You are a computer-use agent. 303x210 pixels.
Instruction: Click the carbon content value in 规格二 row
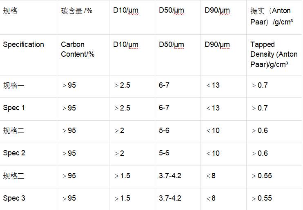point(69,131)
